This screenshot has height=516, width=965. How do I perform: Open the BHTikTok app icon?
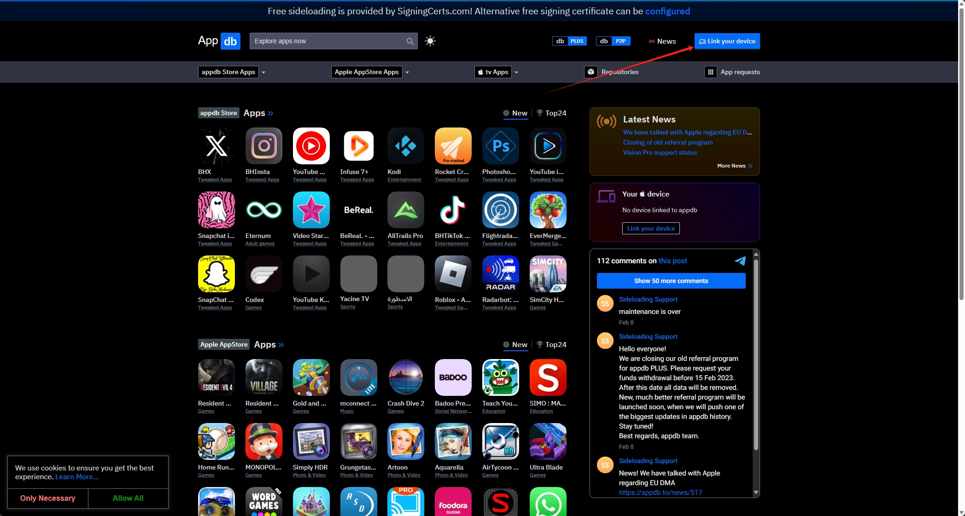click(x=453, y=210)
